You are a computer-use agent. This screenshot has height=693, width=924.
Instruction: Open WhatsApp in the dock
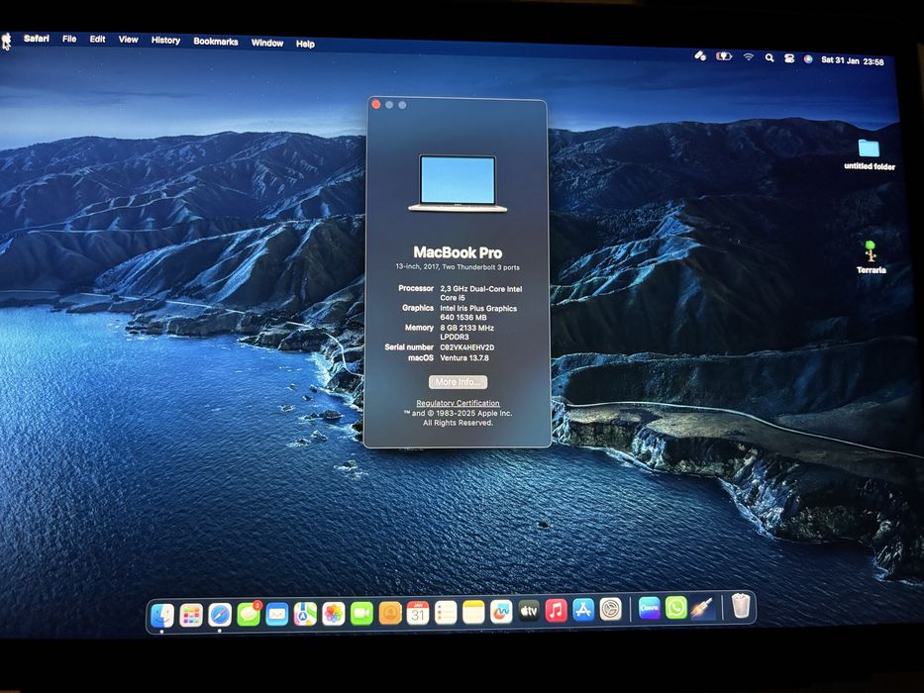[675, 608]
